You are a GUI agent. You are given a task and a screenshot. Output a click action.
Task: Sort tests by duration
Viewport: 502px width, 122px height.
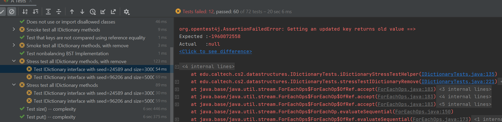(35, 12)
